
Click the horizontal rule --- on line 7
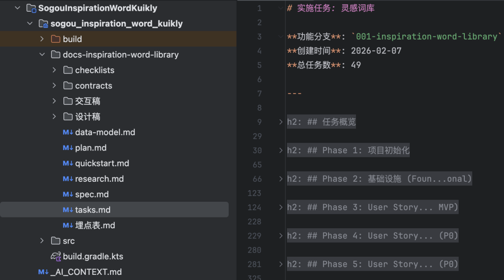tap(294, 94)
